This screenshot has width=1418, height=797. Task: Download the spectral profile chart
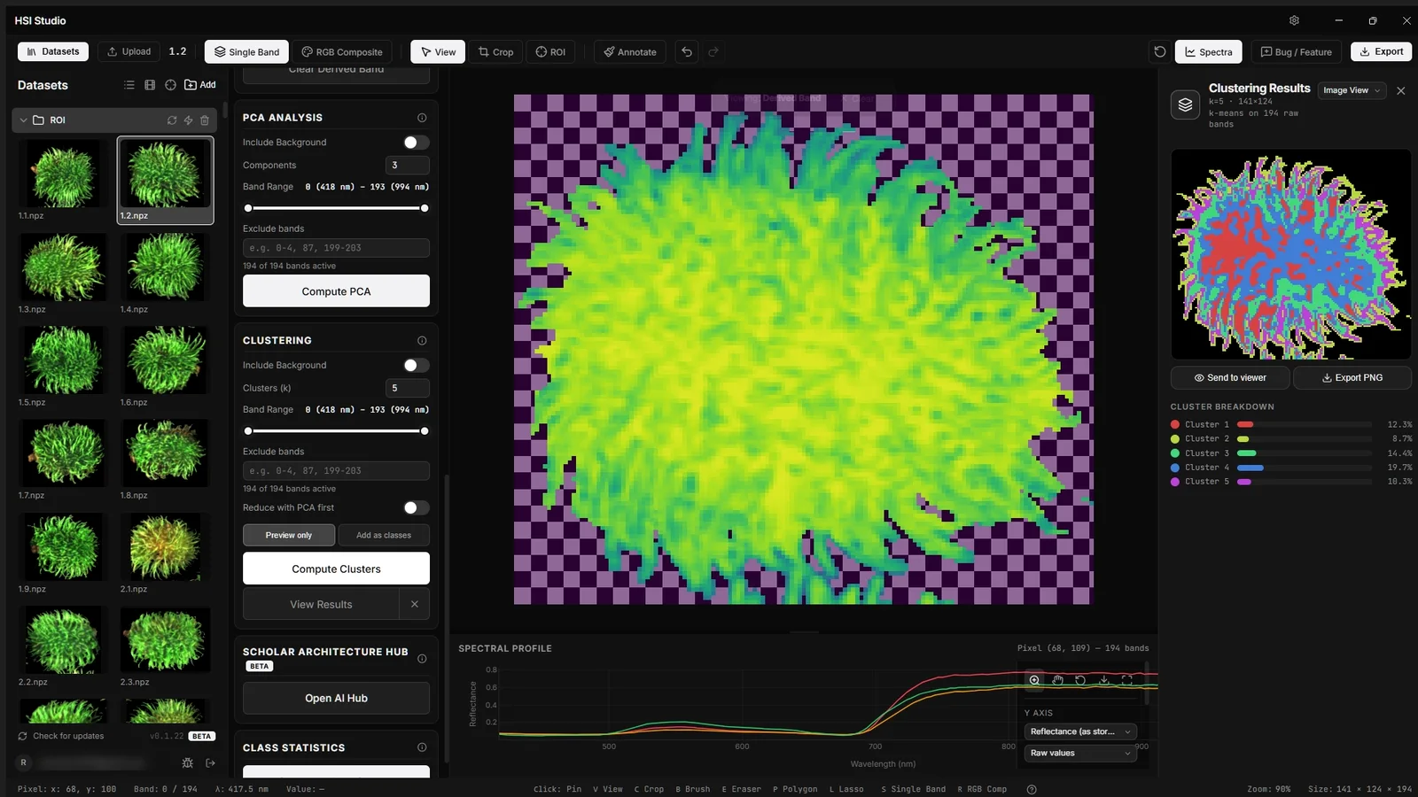tap(1103, 680)
